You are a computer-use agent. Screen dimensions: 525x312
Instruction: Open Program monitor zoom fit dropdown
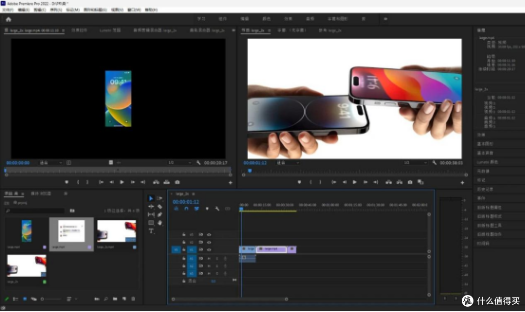[288, 163]
